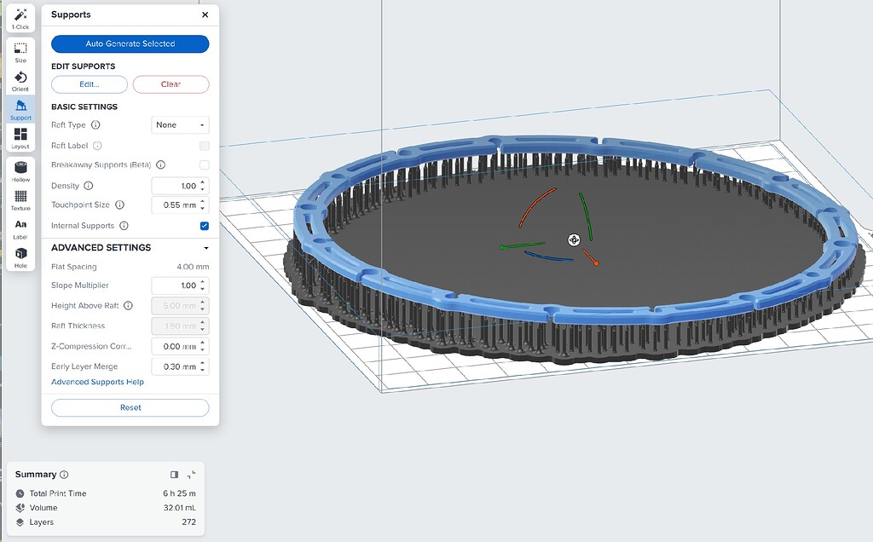Select the Label tool
This screenshot has width=873, height=542.
coord(20,228)
